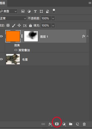92x129 pixels.
Task: Open the add layer style fx menu
Action: 50,124
